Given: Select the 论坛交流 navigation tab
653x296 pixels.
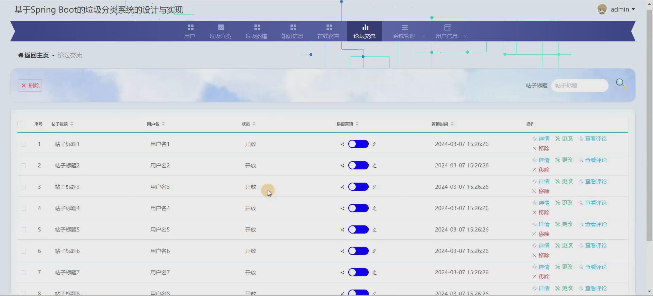Looking at the screenshot, I should (x=364, y=31).
